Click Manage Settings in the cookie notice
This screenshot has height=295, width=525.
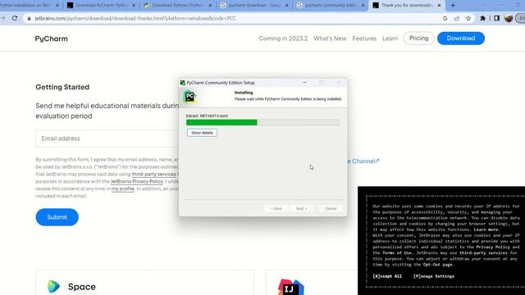434,276
